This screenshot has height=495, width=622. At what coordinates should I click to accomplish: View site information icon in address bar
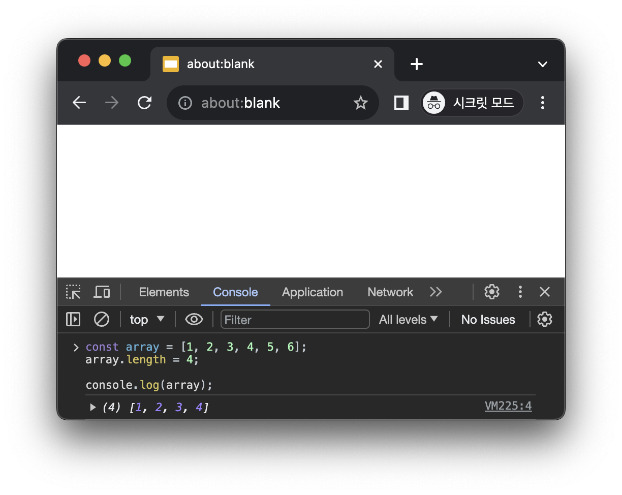[185, 103]
